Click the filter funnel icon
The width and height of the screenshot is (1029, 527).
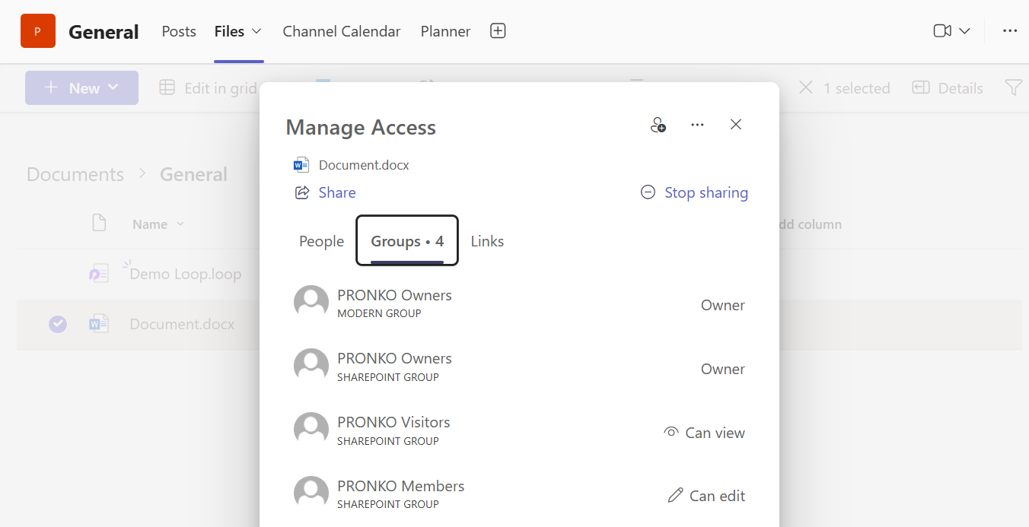1013,88
